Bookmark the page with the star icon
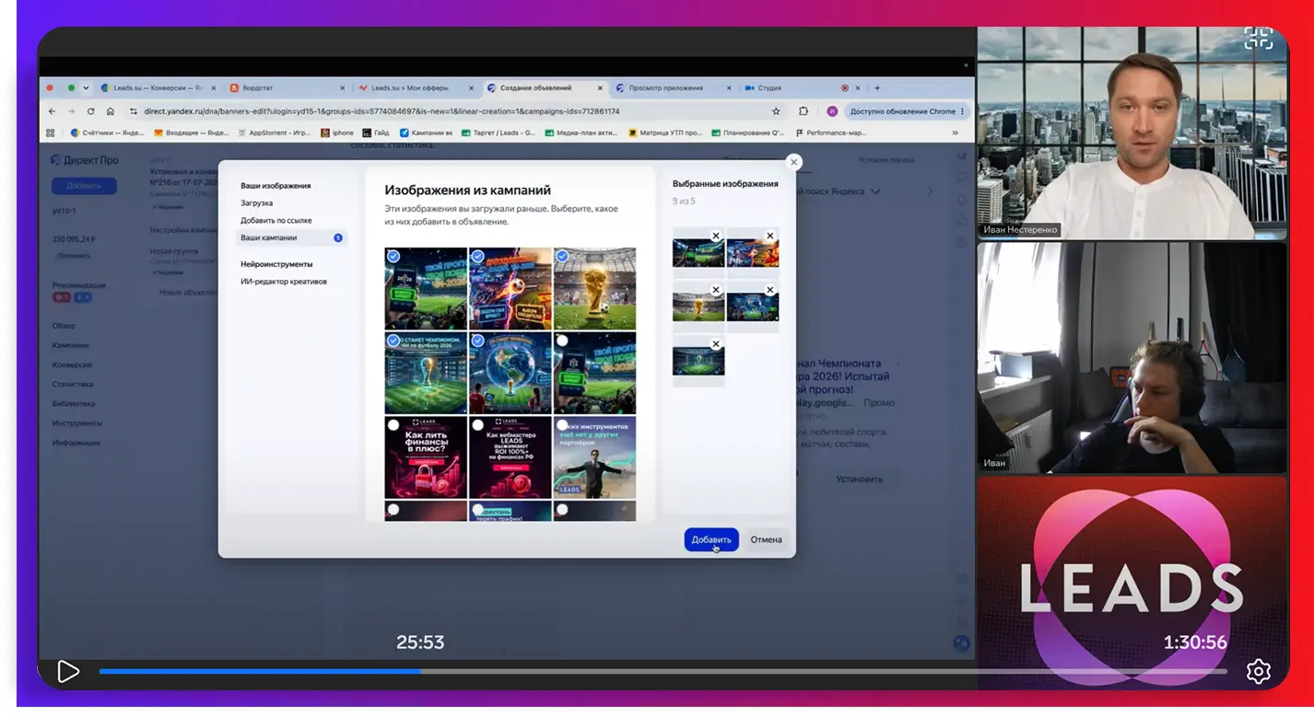The height and width of the screenshot is (717, 1314). 776,111
